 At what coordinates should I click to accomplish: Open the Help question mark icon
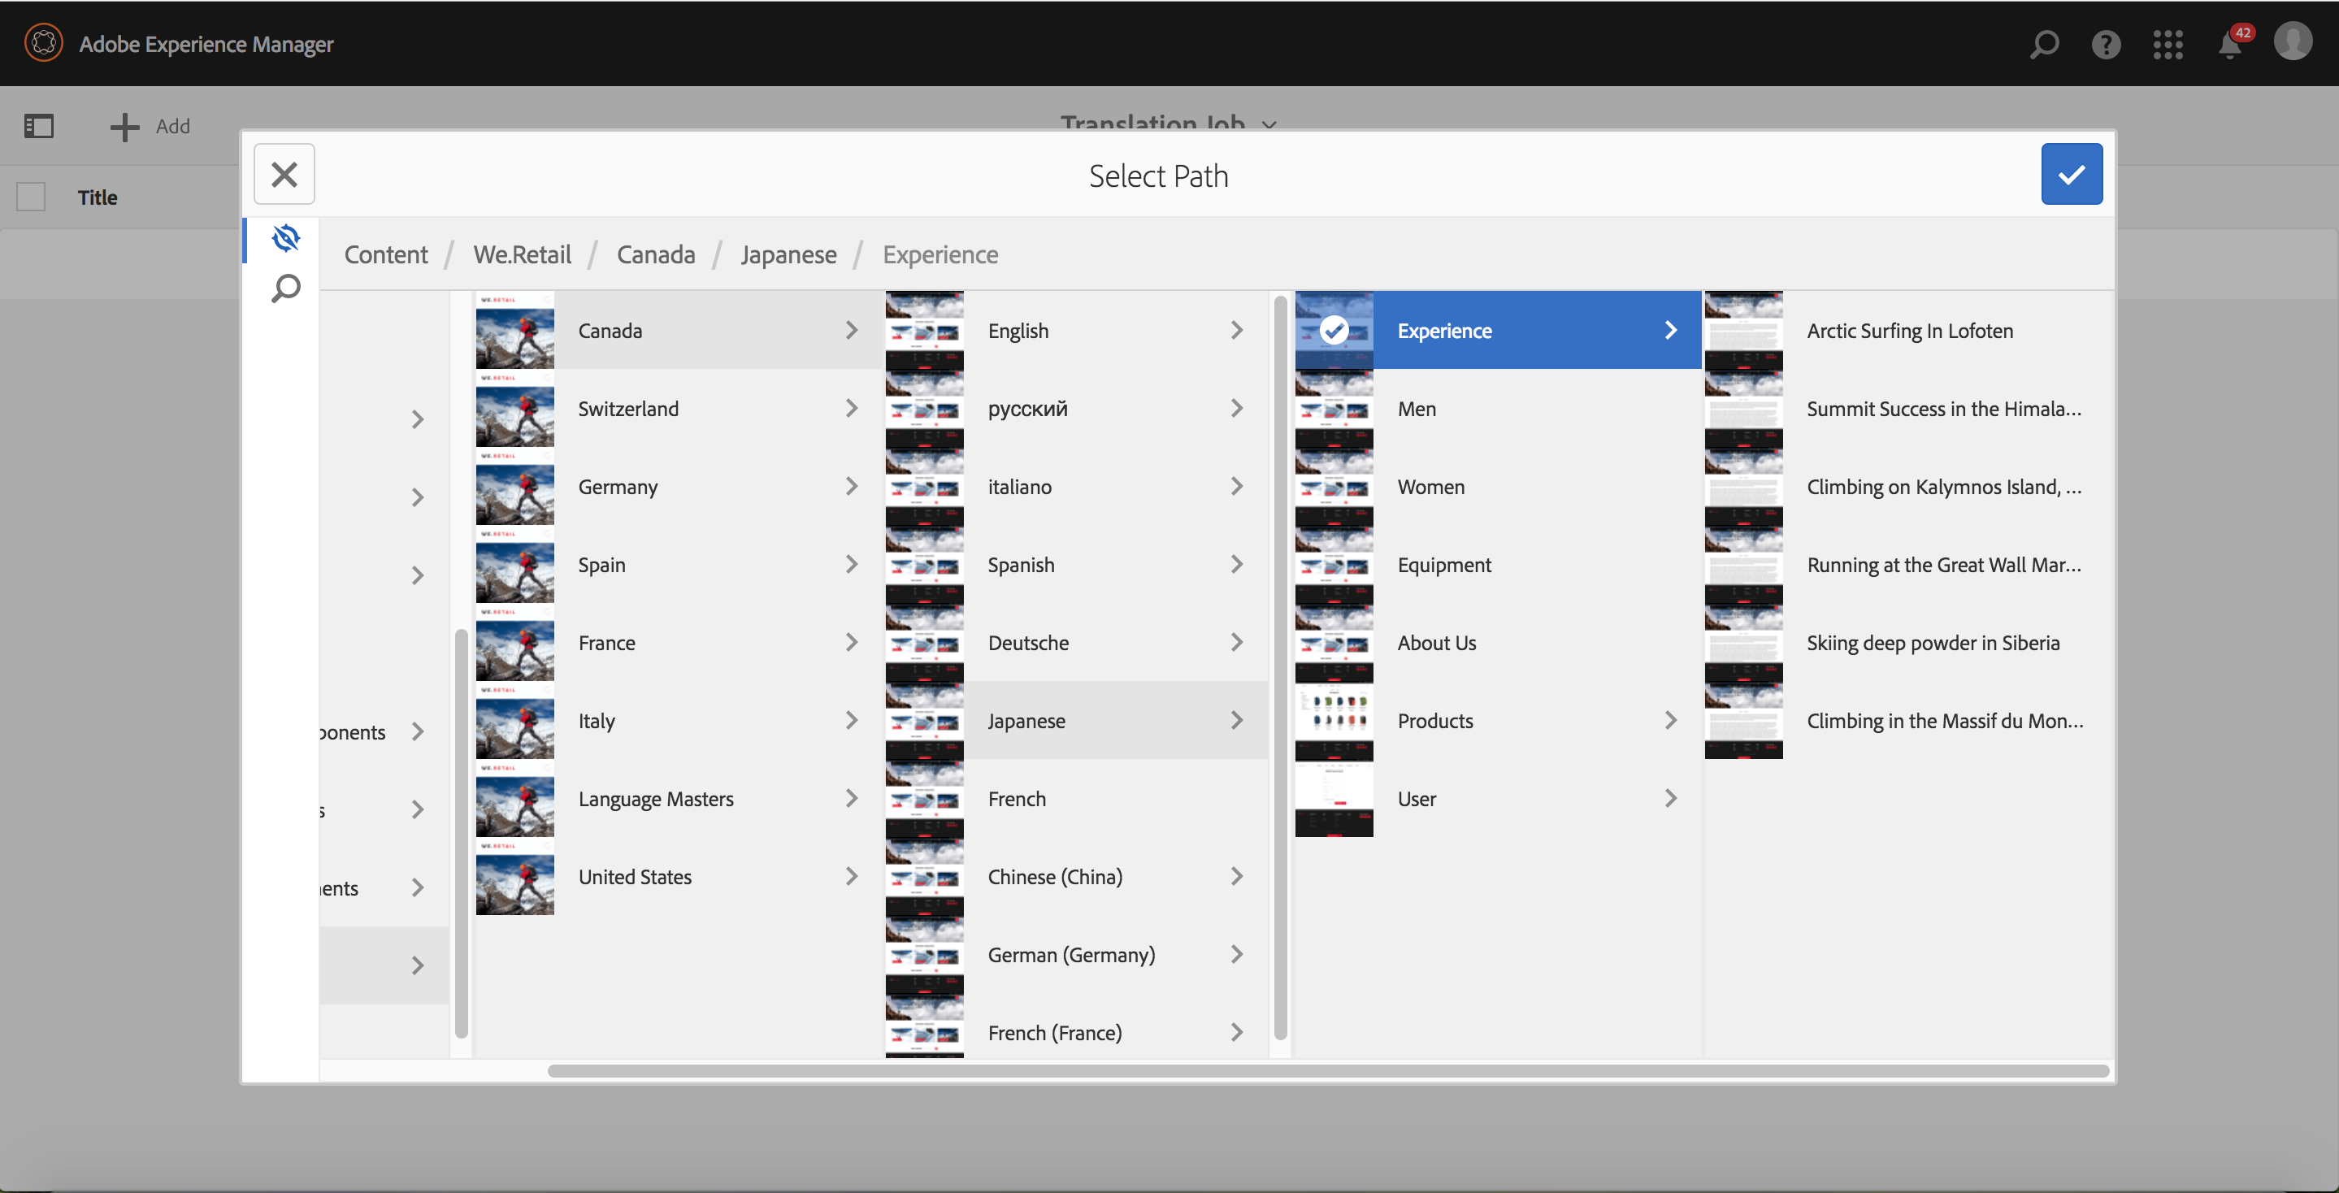coord(2106,44)
